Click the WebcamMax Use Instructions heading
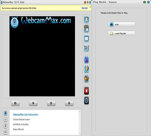151x136 pixels. point(26,115)
